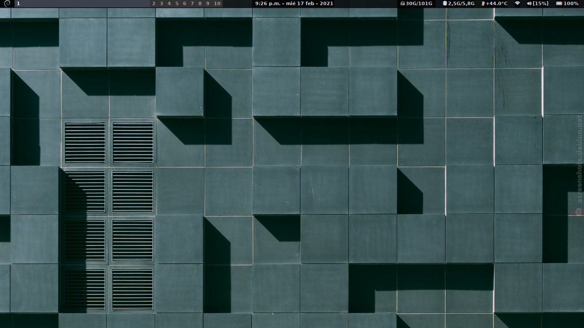Switch to workspace 7
Viewport: 584px width, 328px height.
192,3
